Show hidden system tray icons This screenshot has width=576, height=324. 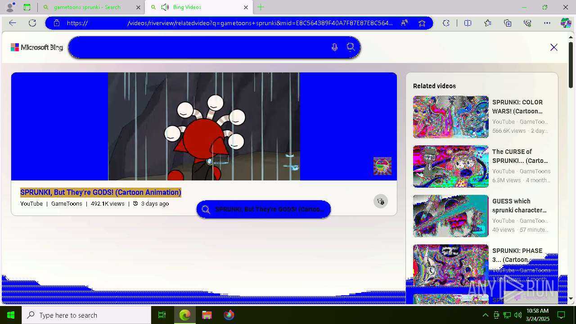coord(485,315)
